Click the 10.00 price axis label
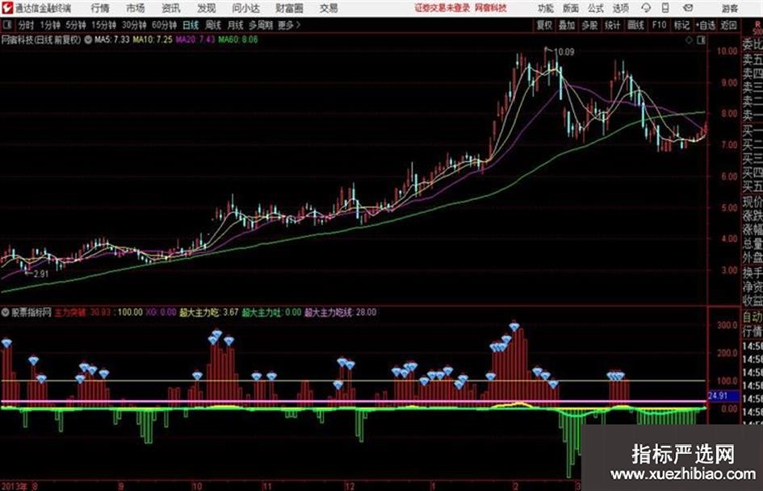The width and height of the screenshot is (763, 491). 727,51
